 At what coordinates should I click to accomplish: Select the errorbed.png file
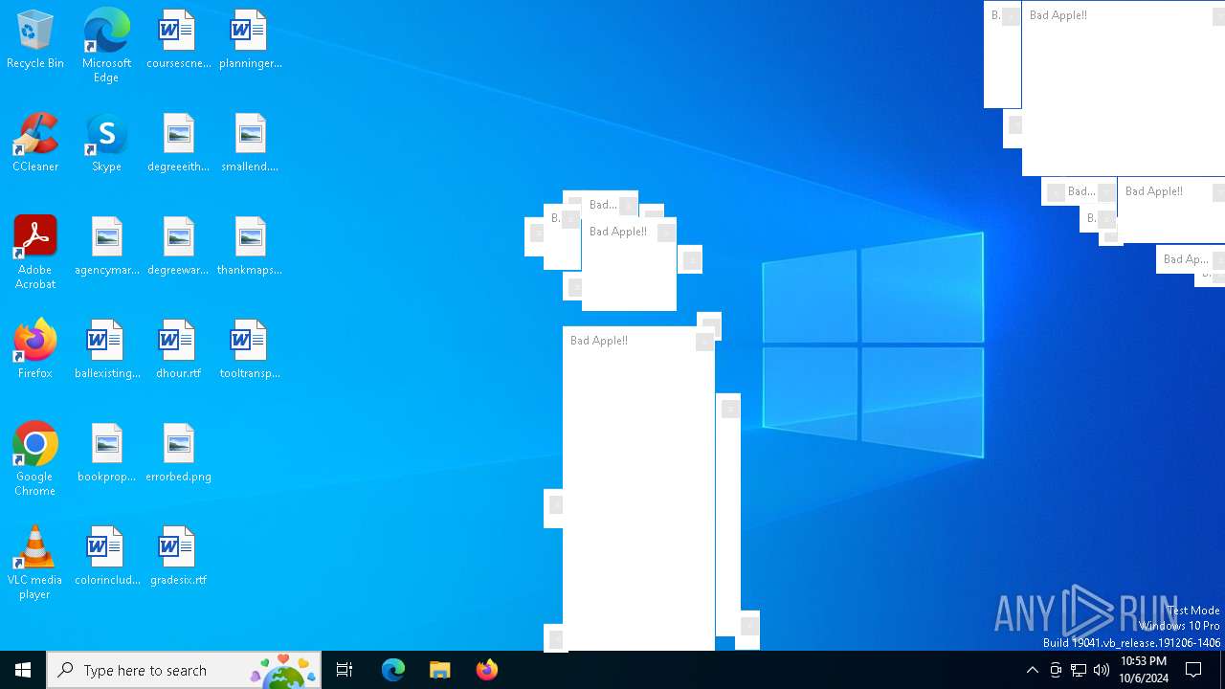178,454
